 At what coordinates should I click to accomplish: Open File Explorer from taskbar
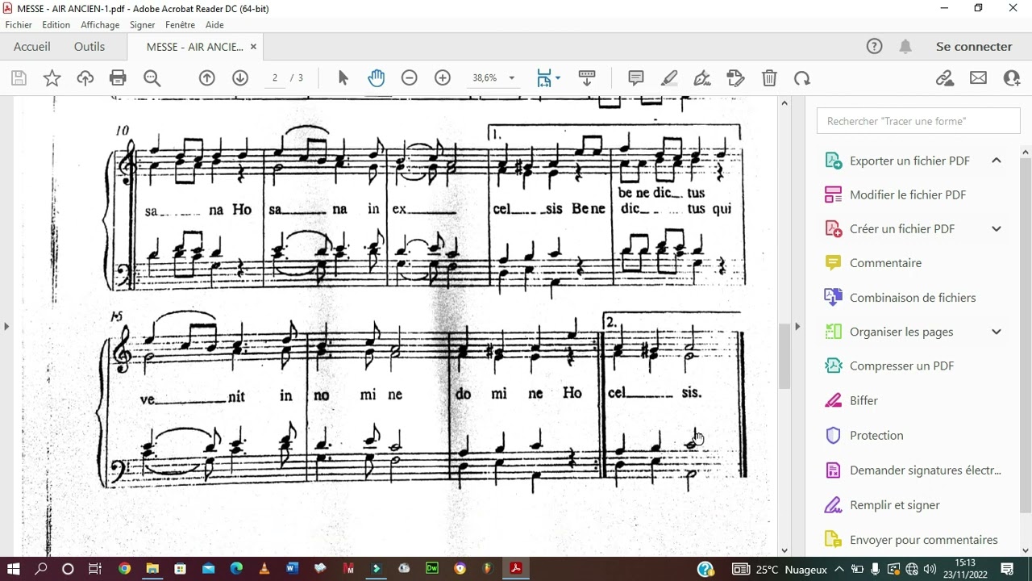tap(152, 569)
